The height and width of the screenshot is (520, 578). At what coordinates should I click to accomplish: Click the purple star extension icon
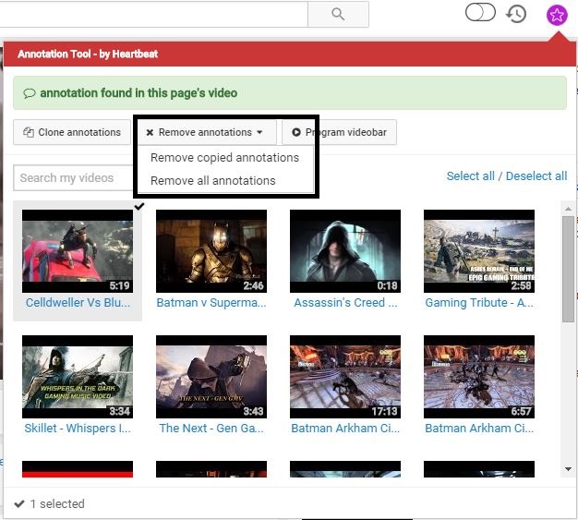(557, 15)
